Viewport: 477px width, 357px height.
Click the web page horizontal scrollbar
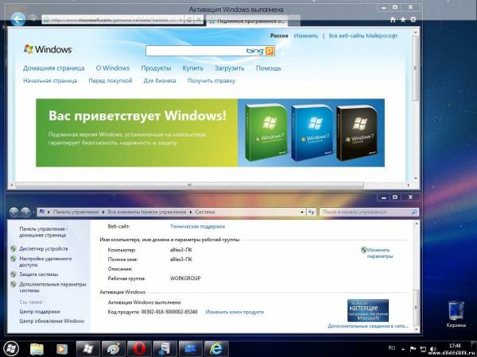point(189,185)
